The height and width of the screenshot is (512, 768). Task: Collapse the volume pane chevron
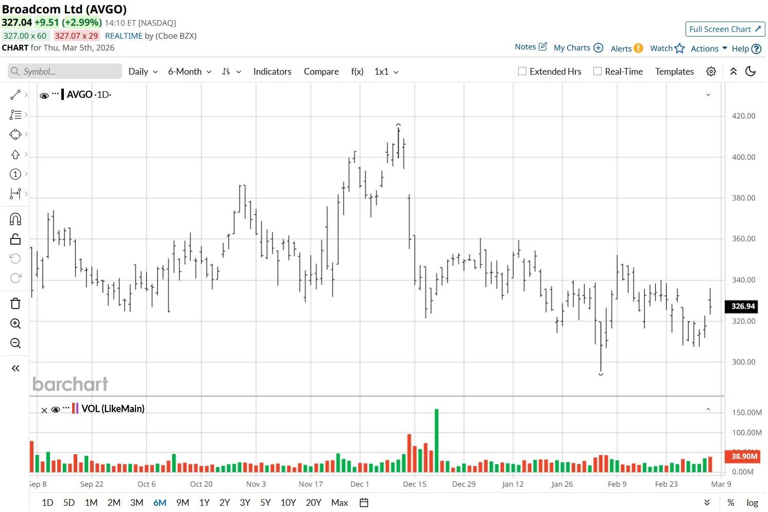coord(708,409)
